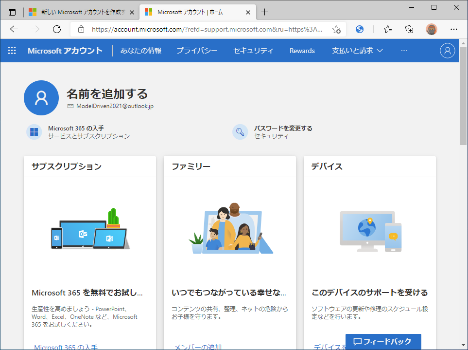Image resolution: width=468 pixels, height=350 pixels.
Task: Click the ModelDriven2021@outlook.jp email address
Action: (x=115, y=106)
